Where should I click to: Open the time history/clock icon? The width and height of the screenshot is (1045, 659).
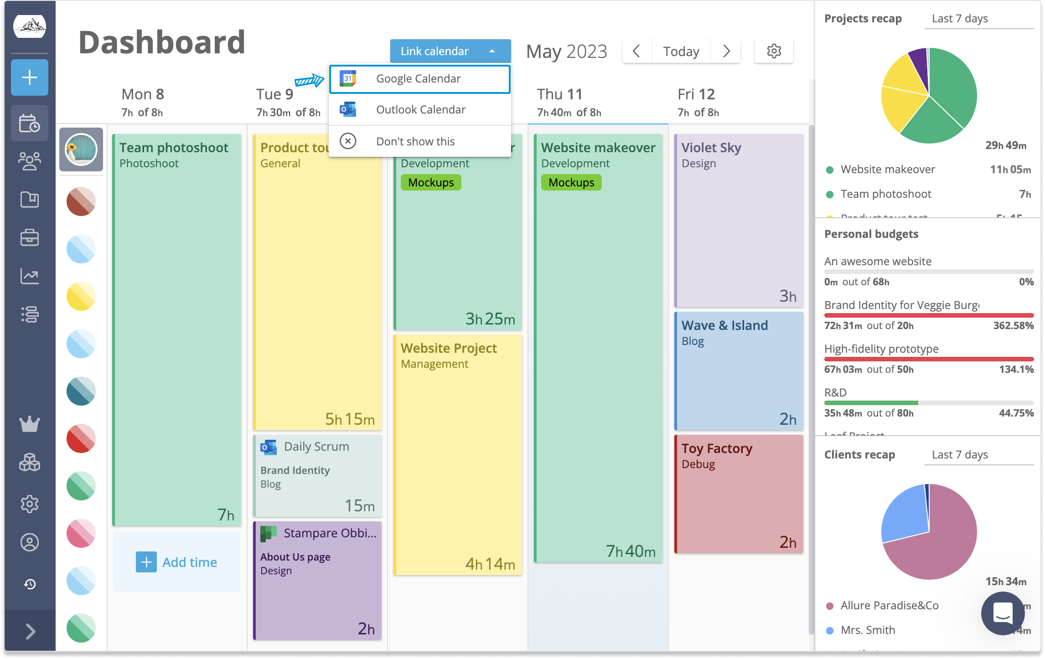[30, 584]
